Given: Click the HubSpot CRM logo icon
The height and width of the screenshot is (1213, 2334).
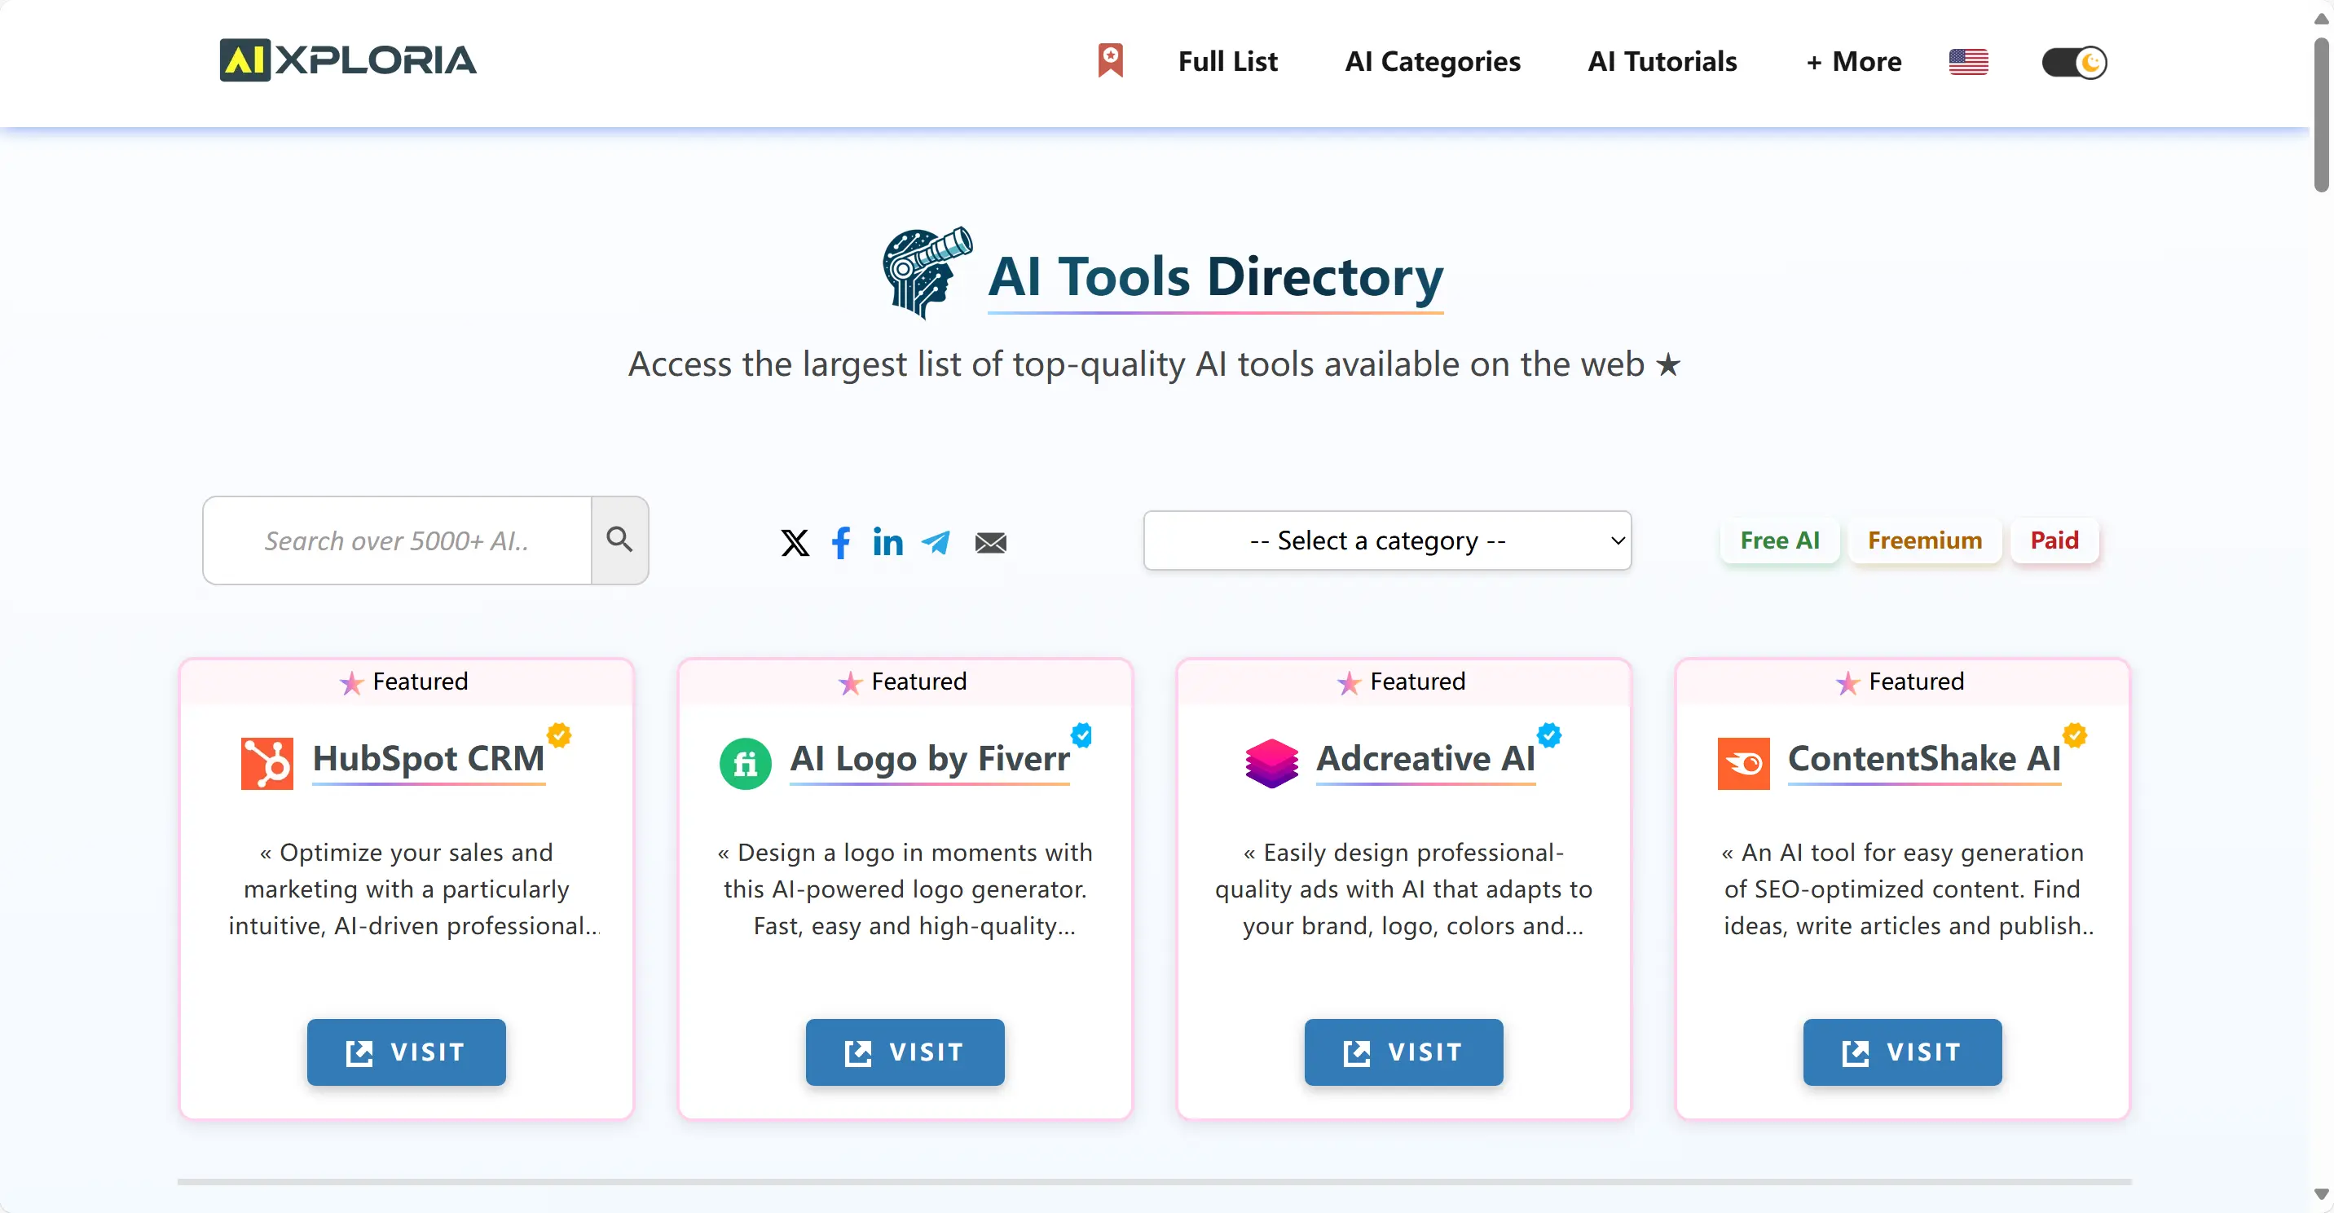Looking at the screenshot, I should coord(266,762).
